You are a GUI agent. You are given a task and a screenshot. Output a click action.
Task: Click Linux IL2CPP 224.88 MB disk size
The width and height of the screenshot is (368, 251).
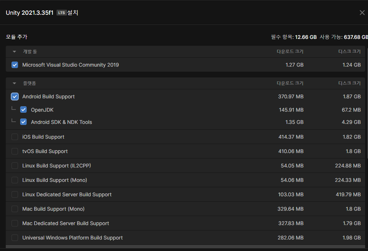pos(348,166)
